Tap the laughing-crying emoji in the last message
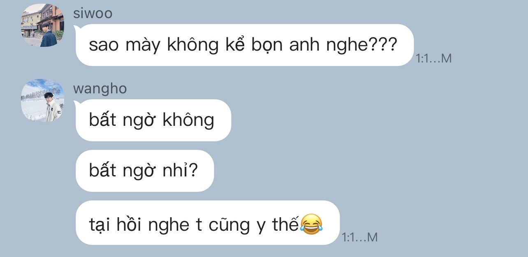This screenshot has height=257, width=528. click(311, 224)
